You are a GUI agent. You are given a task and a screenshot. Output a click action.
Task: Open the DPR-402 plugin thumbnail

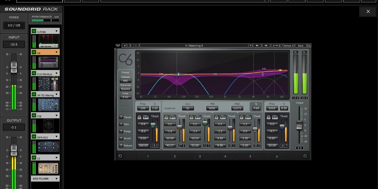pyautogui.click(x=48, y=147)
